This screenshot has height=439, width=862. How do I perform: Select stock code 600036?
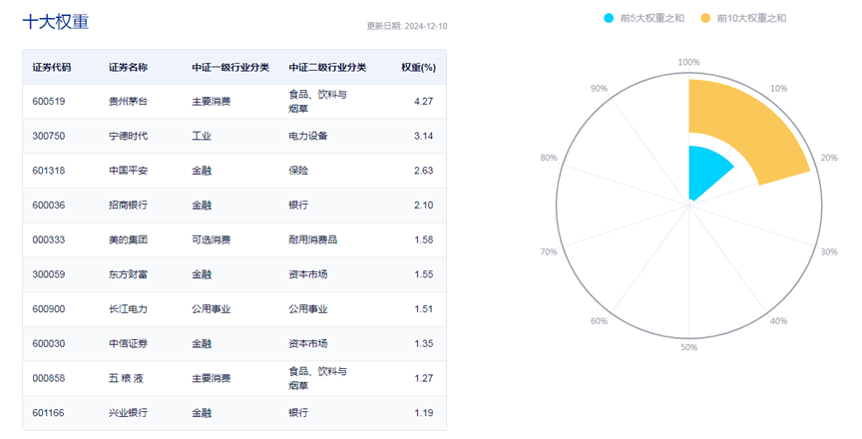coord(48,205)
